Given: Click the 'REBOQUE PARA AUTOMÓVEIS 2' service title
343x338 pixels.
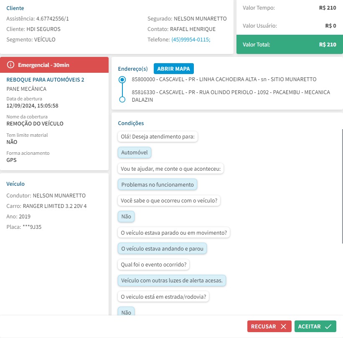Looking at the screenshot, I should pyautogui.click(x=46, y=79).
